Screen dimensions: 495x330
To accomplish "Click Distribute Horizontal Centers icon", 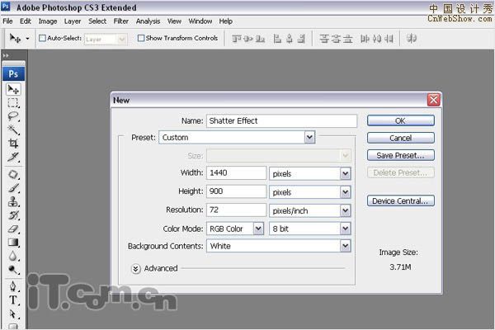I will [377, 39].
